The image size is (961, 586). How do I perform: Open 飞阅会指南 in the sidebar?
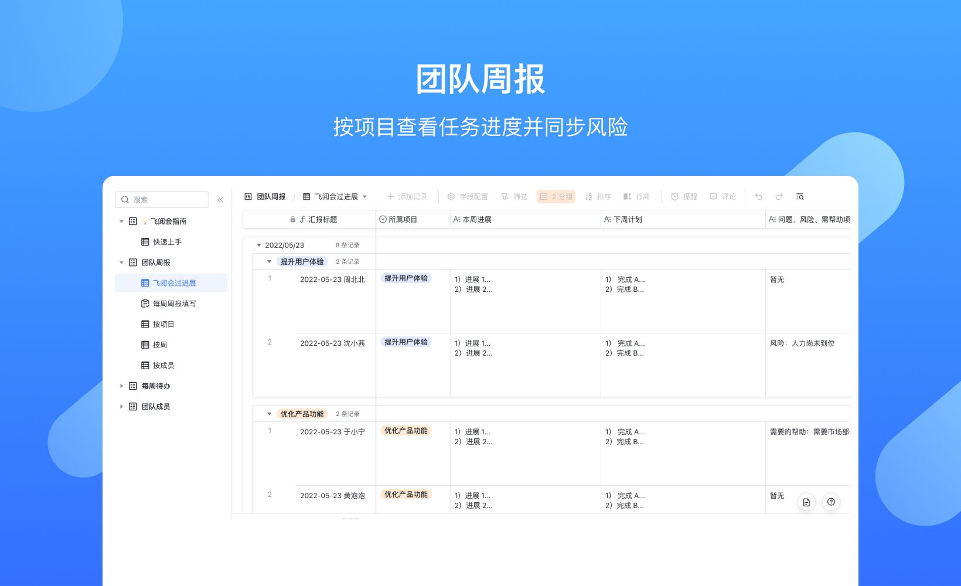(x=168, y=222)
